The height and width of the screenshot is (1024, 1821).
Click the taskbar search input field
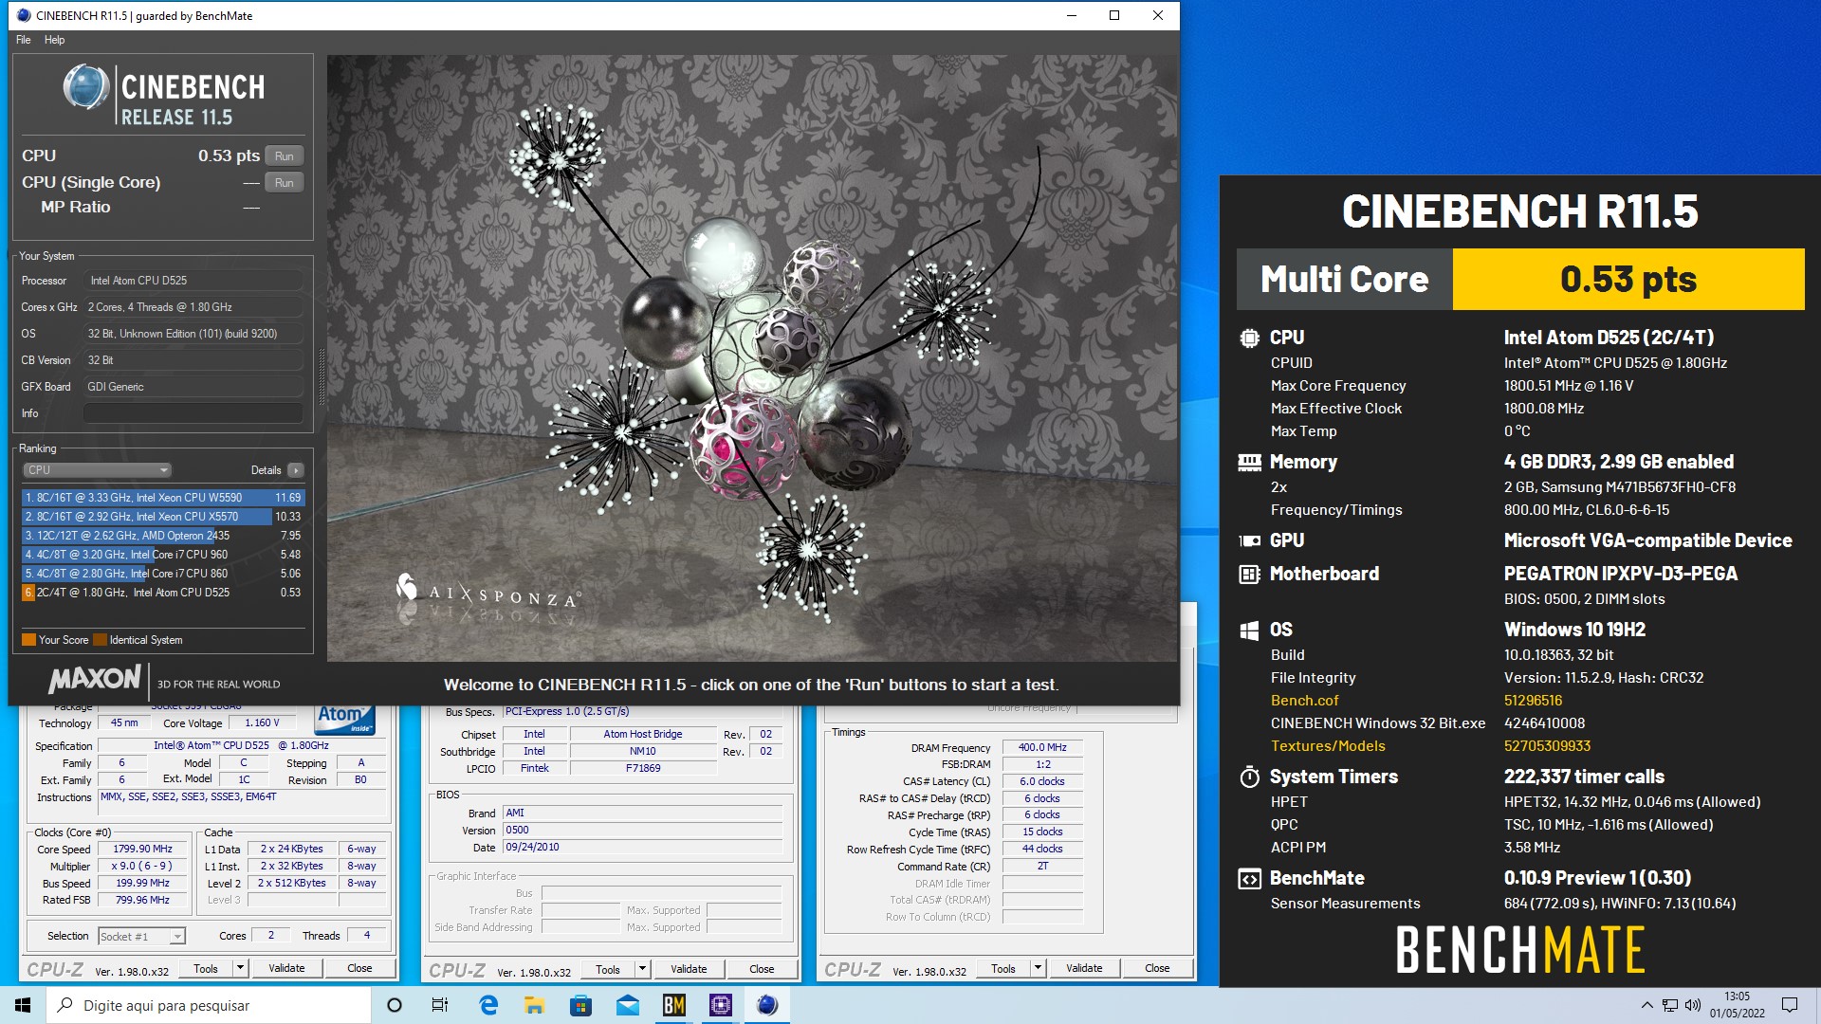[209, 1005]
